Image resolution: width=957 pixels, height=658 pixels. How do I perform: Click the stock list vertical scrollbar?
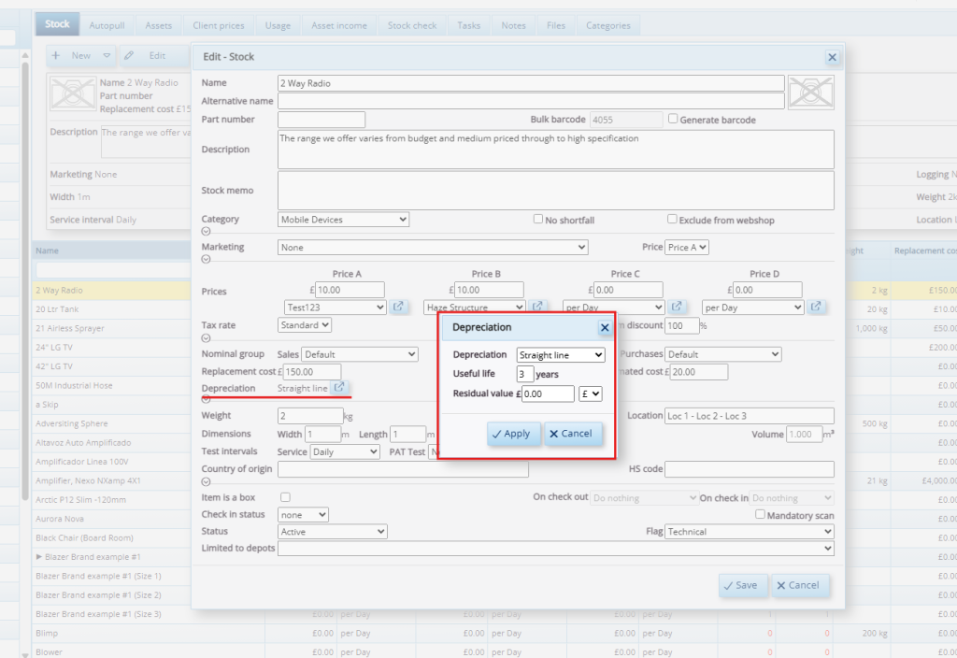pos(25,280)
